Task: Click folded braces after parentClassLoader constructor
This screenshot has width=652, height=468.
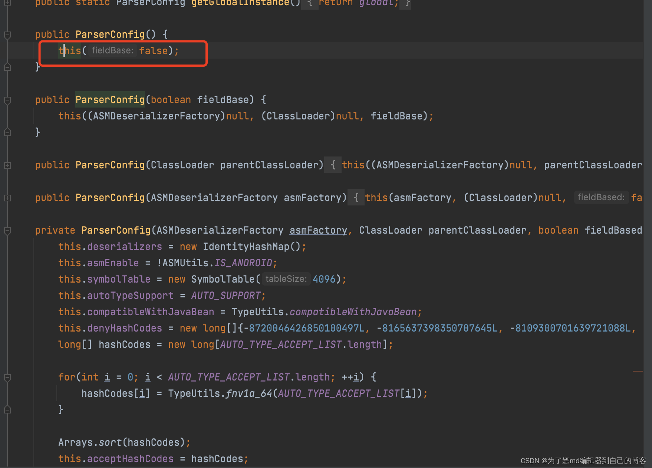Action: tap(333, 165)
